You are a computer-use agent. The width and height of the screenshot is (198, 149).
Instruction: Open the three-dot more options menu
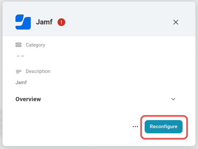(x=135, y=127)
